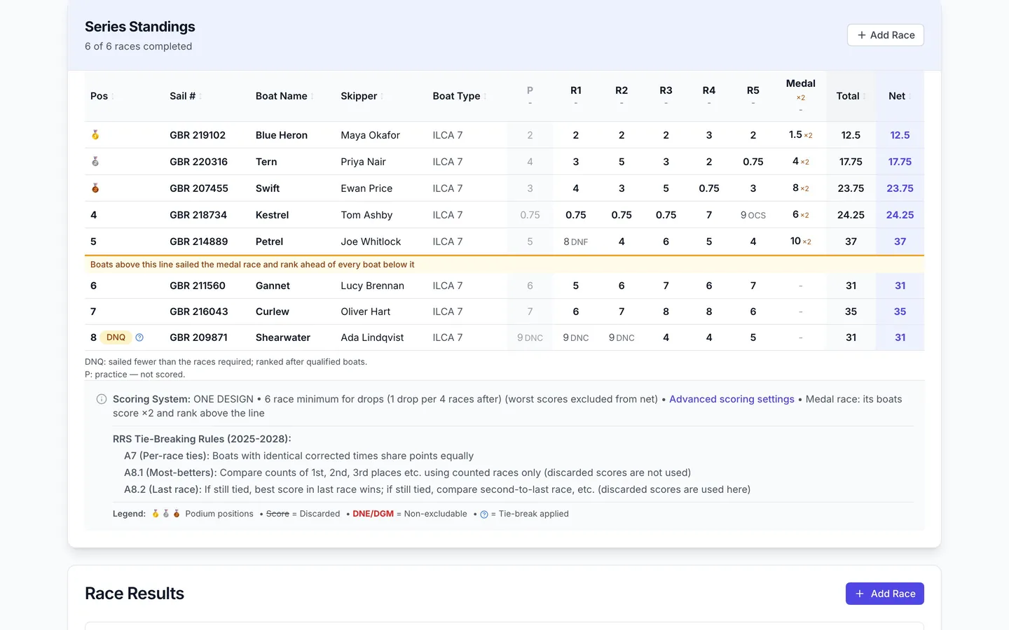This screenshot has height=630, width=1009.
Task: Click the outlined Add Race button in Series Standings
Action: pos(886,35)
